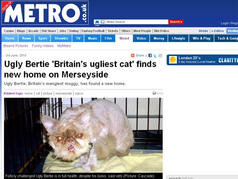
Task: Switch search to the Google 'G' icon
Action: (103, 22)
